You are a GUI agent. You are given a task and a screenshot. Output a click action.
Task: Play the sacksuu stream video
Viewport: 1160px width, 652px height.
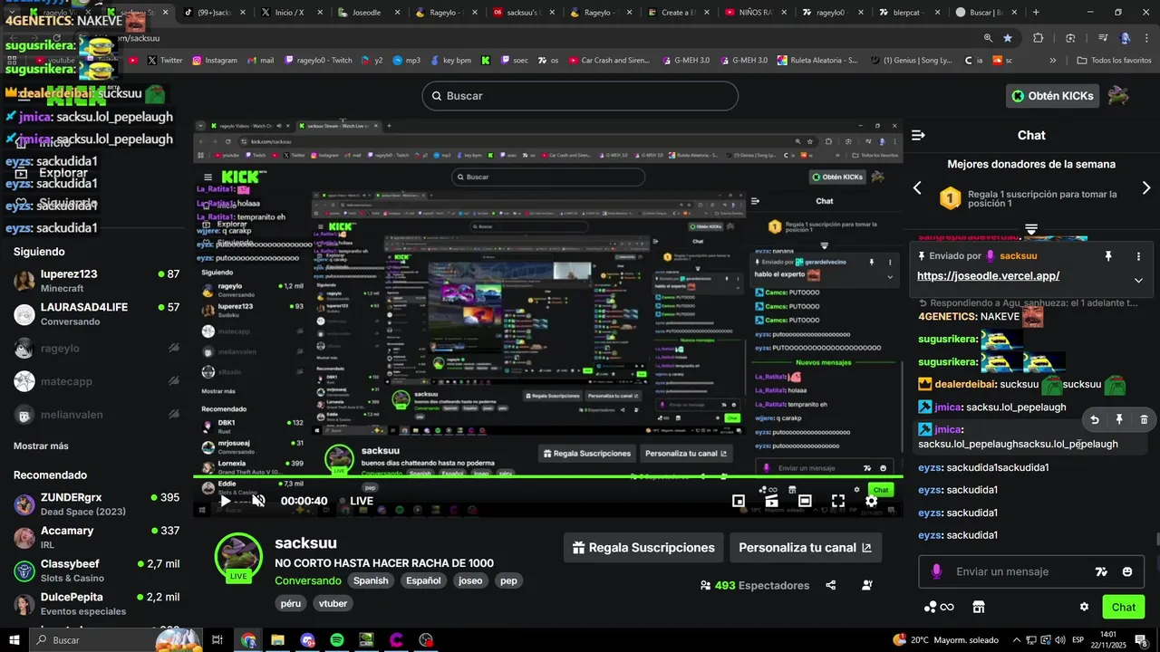226,501
